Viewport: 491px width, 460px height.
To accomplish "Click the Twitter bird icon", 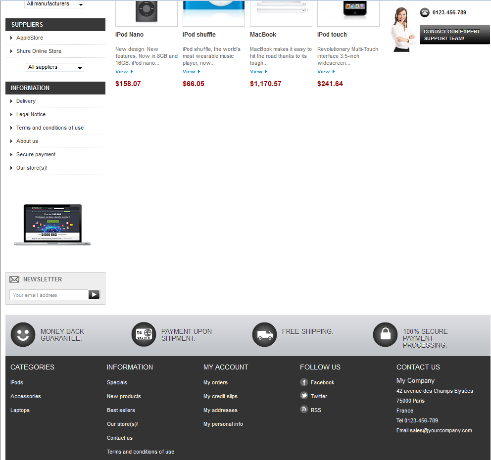I will click(x=304, y=396).
